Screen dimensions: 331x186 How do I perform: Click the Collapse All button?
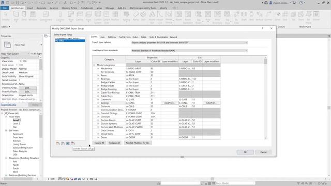114,143
